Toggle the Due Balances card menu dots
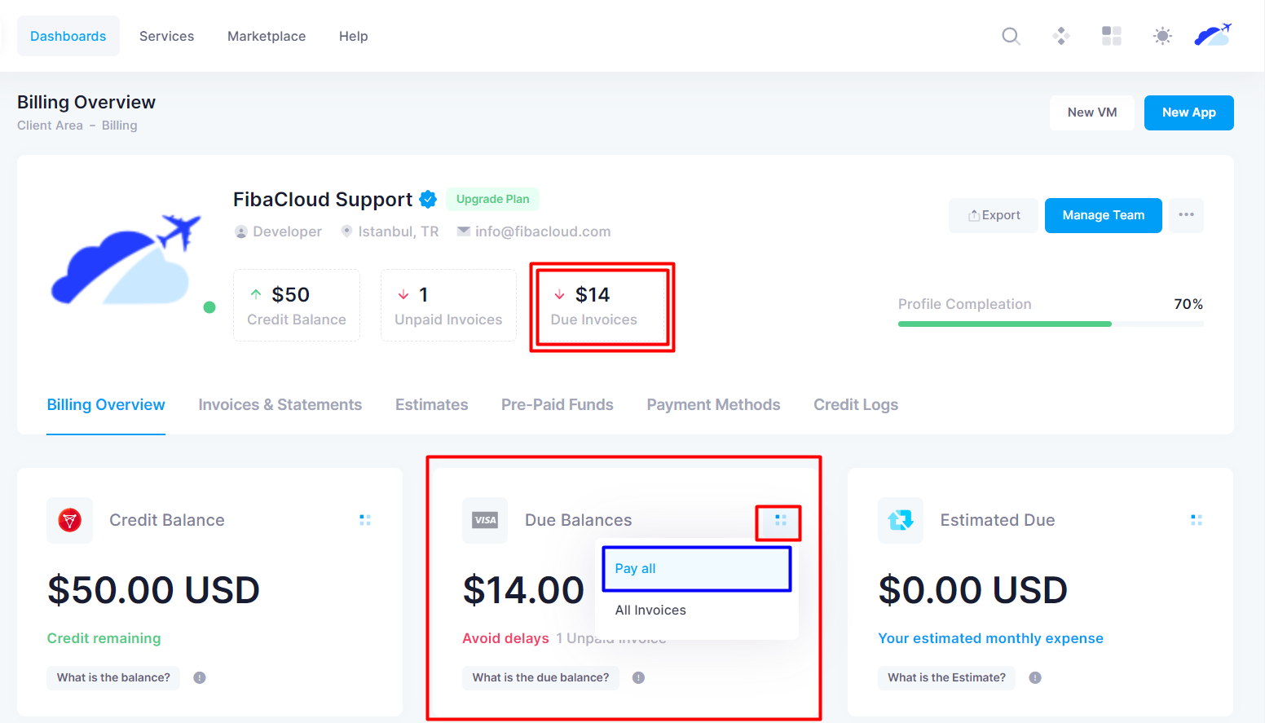 coord(780,520)
